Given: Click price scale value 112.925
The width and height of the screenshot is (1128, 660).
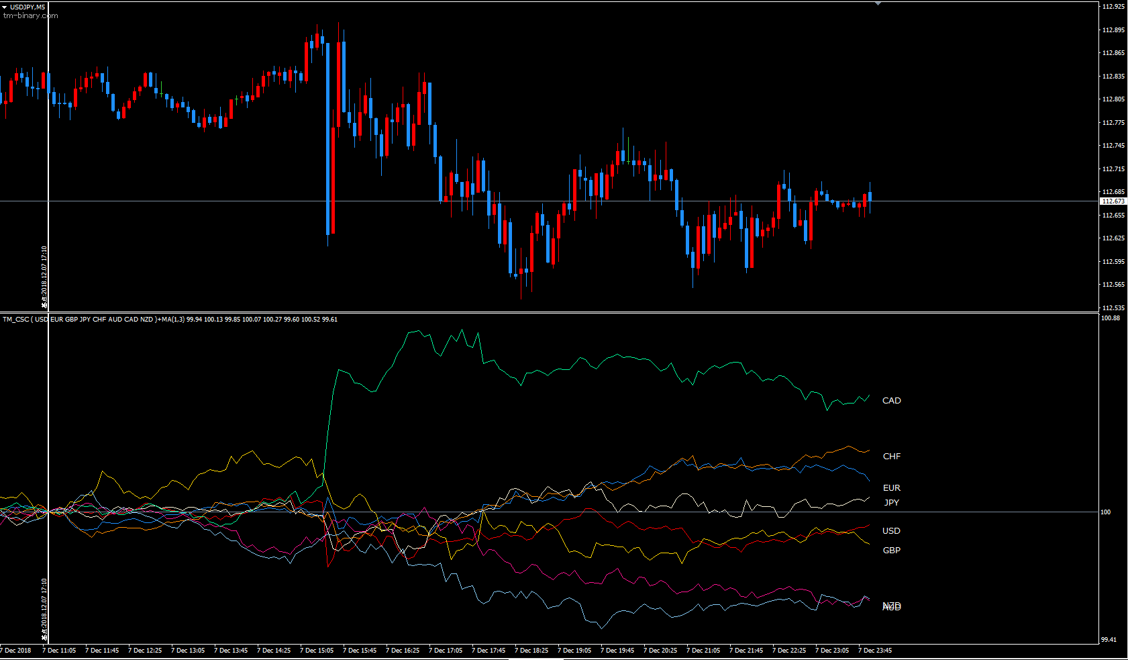Looking at the screenshot, I should click(x=1113, y=7).
